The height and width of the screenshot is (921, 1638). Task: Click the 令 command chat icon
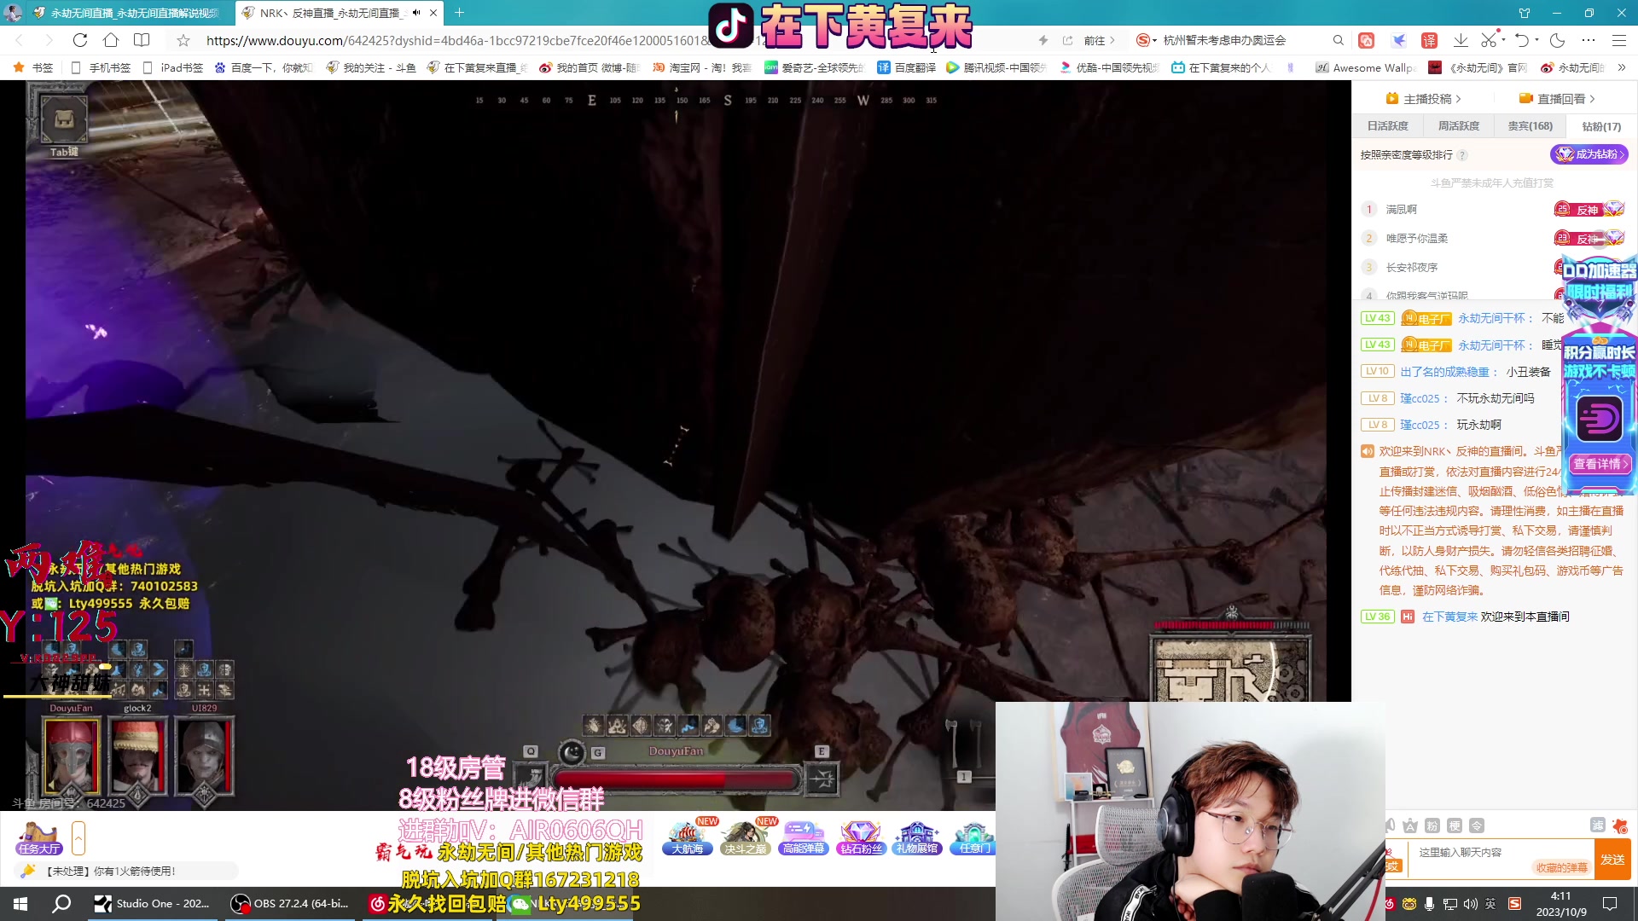click(x=1477, y=825)
